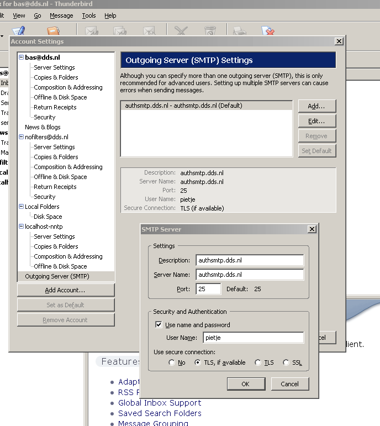Select Disk Space under Local Folders
This screenshot has width=380, height=426.
48,217
